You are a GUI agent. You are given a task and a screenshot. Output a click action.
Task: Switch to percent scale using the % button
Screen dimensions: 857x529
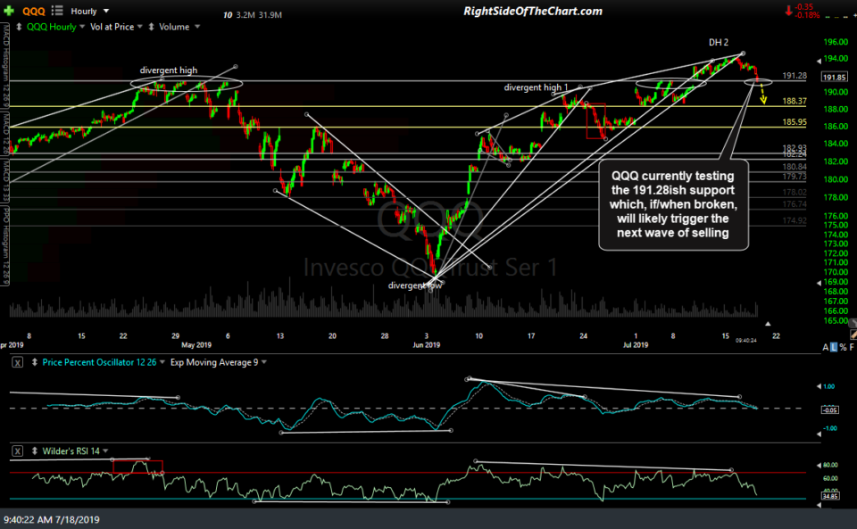843,346
